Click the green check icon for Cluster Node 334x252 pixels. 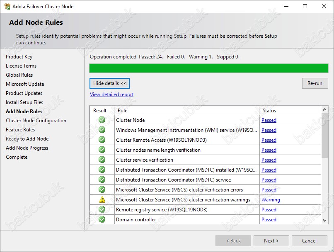102,120
